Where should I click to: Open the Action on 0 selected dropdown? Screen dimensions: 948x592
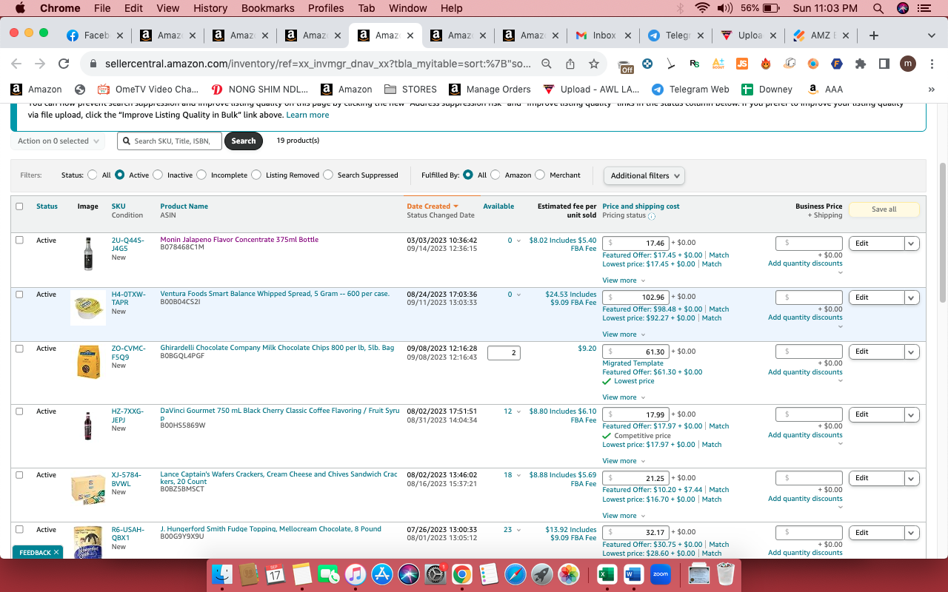58,141
